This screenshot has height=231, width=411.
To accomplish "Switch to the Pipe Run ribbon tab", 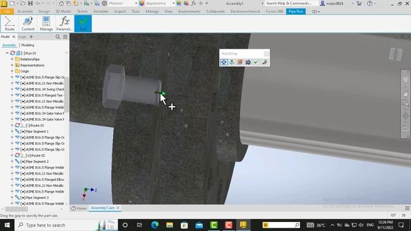I will (x=295, y=12).
